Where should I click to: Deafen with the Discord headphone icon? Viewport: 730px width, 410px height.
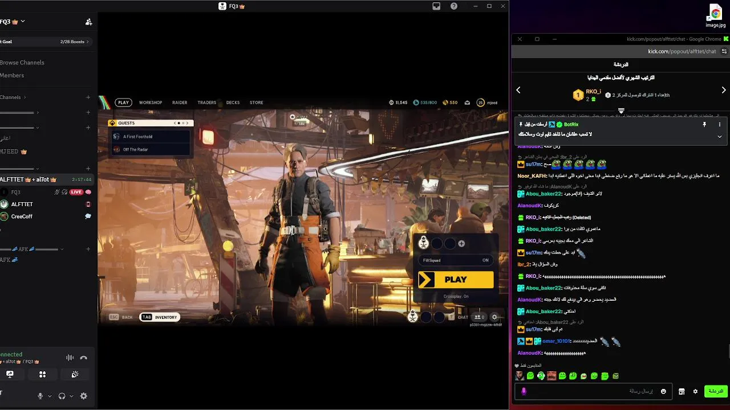[62, 396]
